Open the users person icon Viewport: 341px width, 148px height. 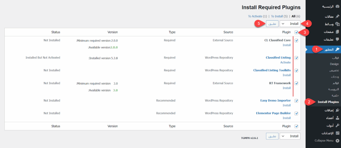pyautogui.click(x=337, y=118)
